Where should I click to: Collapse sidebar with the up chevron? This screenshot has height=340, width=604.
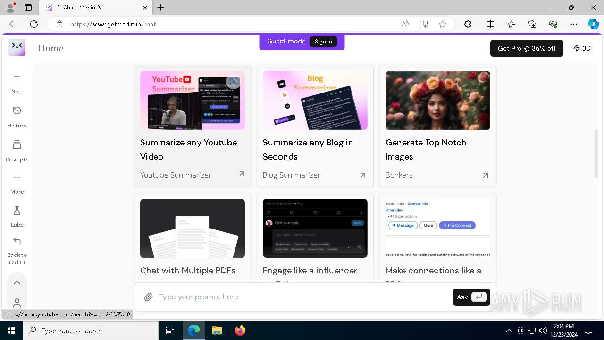tap(17, 282)
